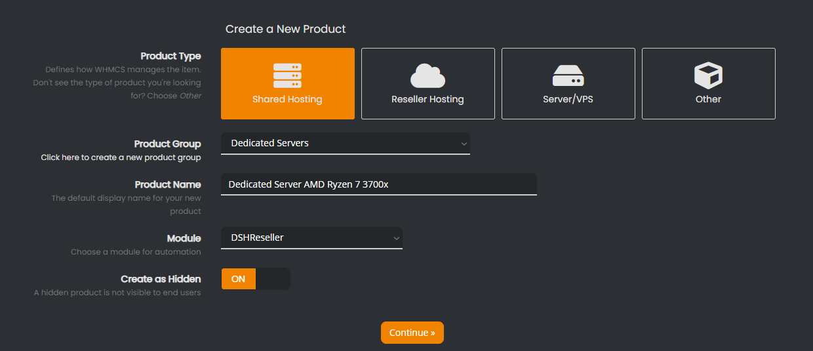Click the dark side of Create as Hidden switch
The image size is (813, 351).
(273, 279)
